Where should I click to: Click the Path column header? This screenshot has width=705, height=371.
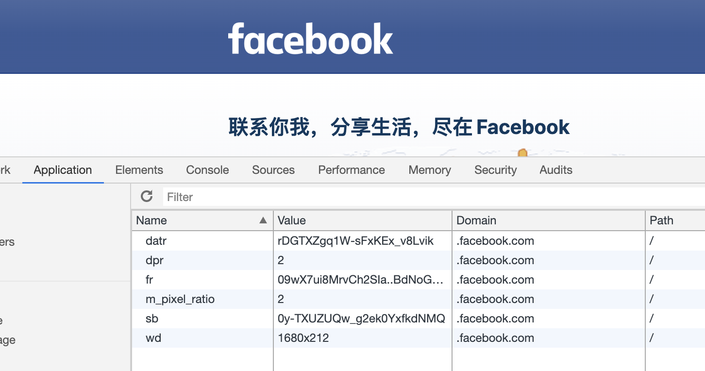pyautogui.click(x=675, y=220)
